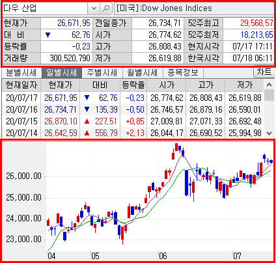The height and width of the screenshot is (263, 276).
Task: Click the change value 135.39
Action: 106,109
